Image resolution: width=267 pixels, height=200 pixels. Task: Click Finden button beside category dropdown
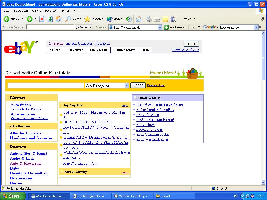[x=138, y=85]
